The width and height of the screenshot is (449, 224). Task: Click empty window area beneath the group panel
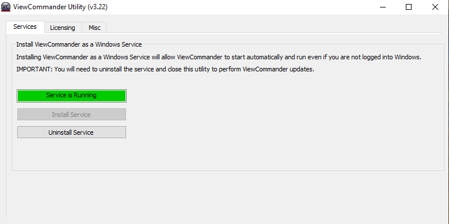[224, 193]
